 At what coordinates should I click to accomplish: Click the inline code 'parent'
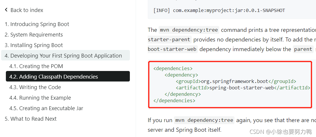coord(303,49)
